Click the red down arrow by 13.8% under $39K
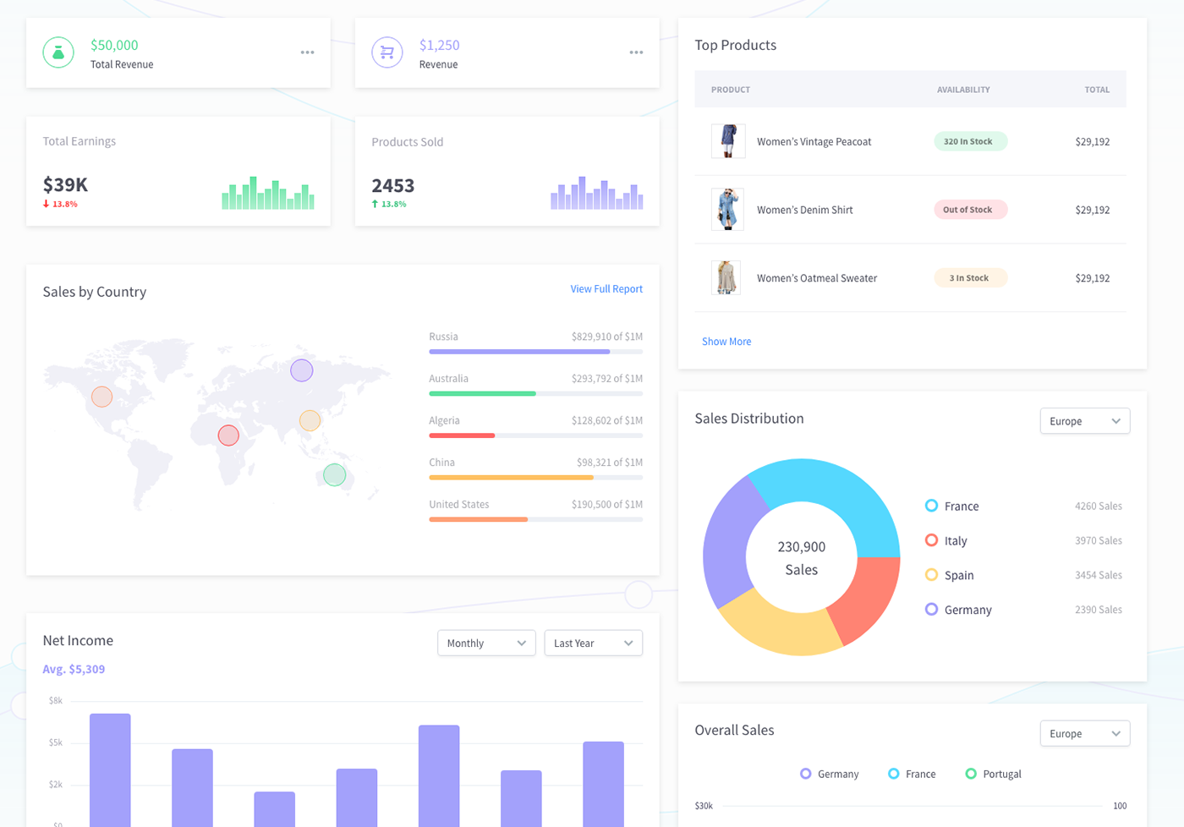This screenshot has height=827, width=1184. point(47,204)
